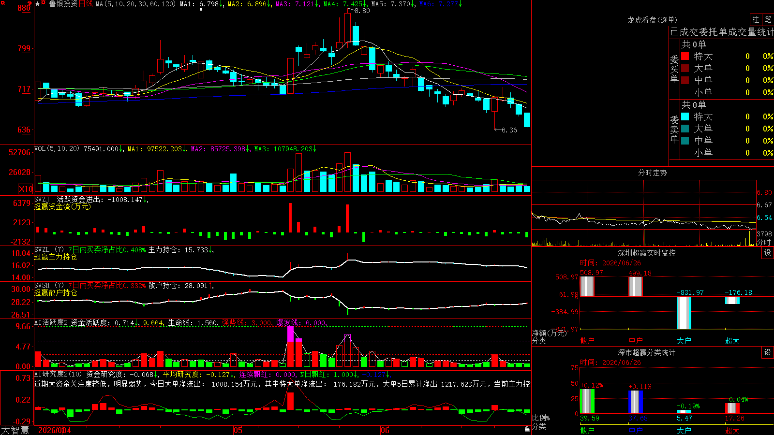Click the 深市超赢分类统计 panel title
The height and width of the screenshot is (435, 774).
tap(646, 352)
